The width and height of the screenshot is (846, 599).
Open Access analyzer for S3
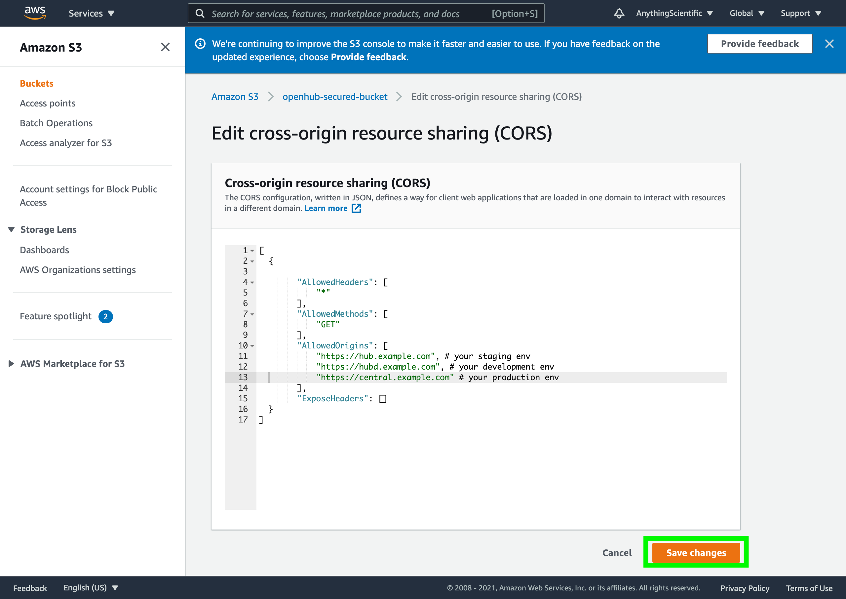click(66, 143)
